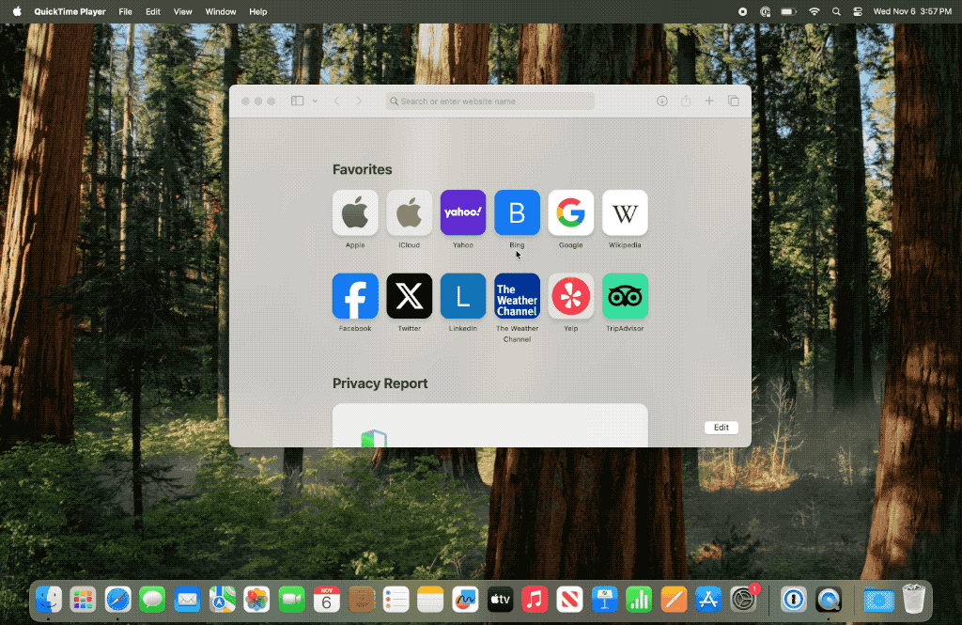Open Music from the Dock
This screenshot has width=962, height=625.
535,600
